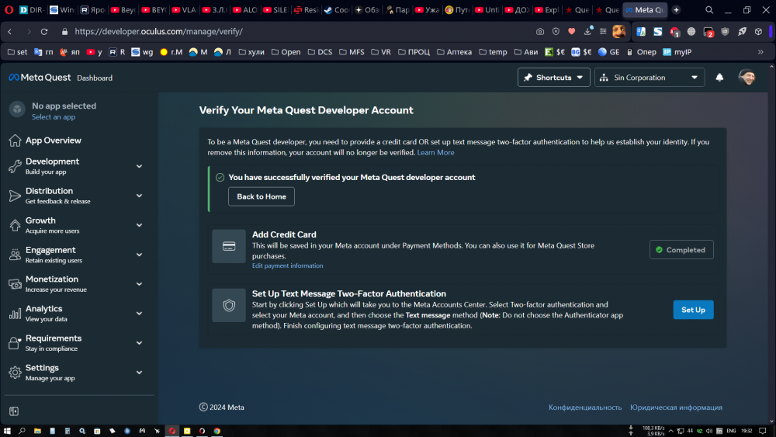The height and width of the screenshot is (437, 776).
Task: Click the Settings gear icon
Action: 15,372
